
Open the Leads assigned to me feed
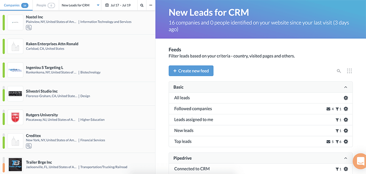[261, 120]
